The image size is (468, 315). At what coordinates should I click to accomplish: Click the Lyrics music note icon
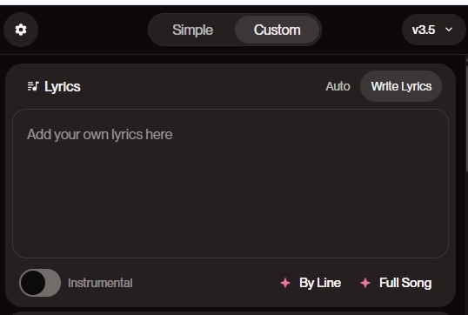[33, 86]
